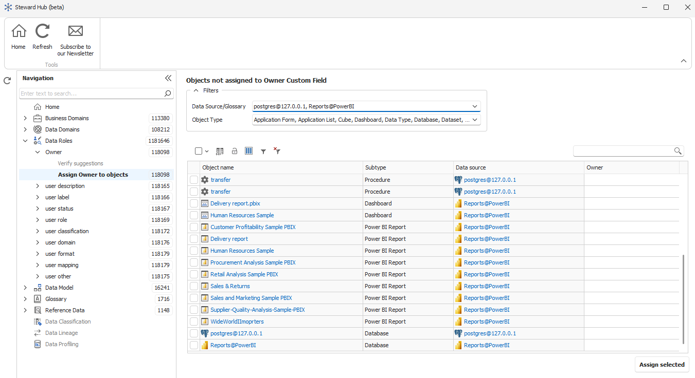Collapse the Filters section
The width and height of the screenshot is (695, 378).
[196, 90]
